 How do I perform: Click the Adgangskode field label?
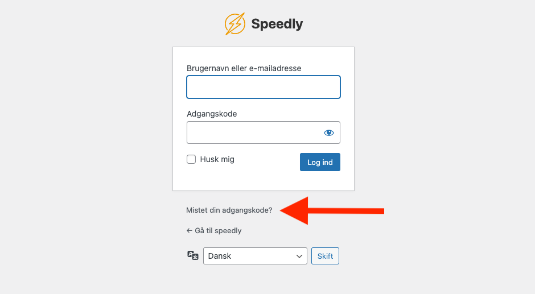pos(212,114)
